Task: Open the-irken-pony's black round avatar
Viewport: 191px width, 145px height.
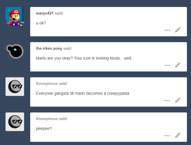Action: [x=15, y=51]
